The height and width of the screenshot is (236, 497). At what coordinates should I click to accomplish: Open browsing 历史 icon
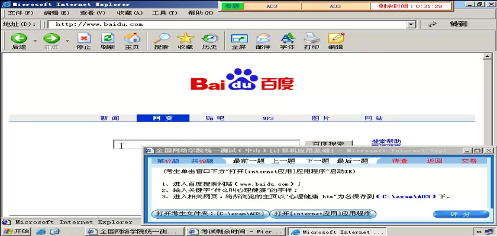209,41
